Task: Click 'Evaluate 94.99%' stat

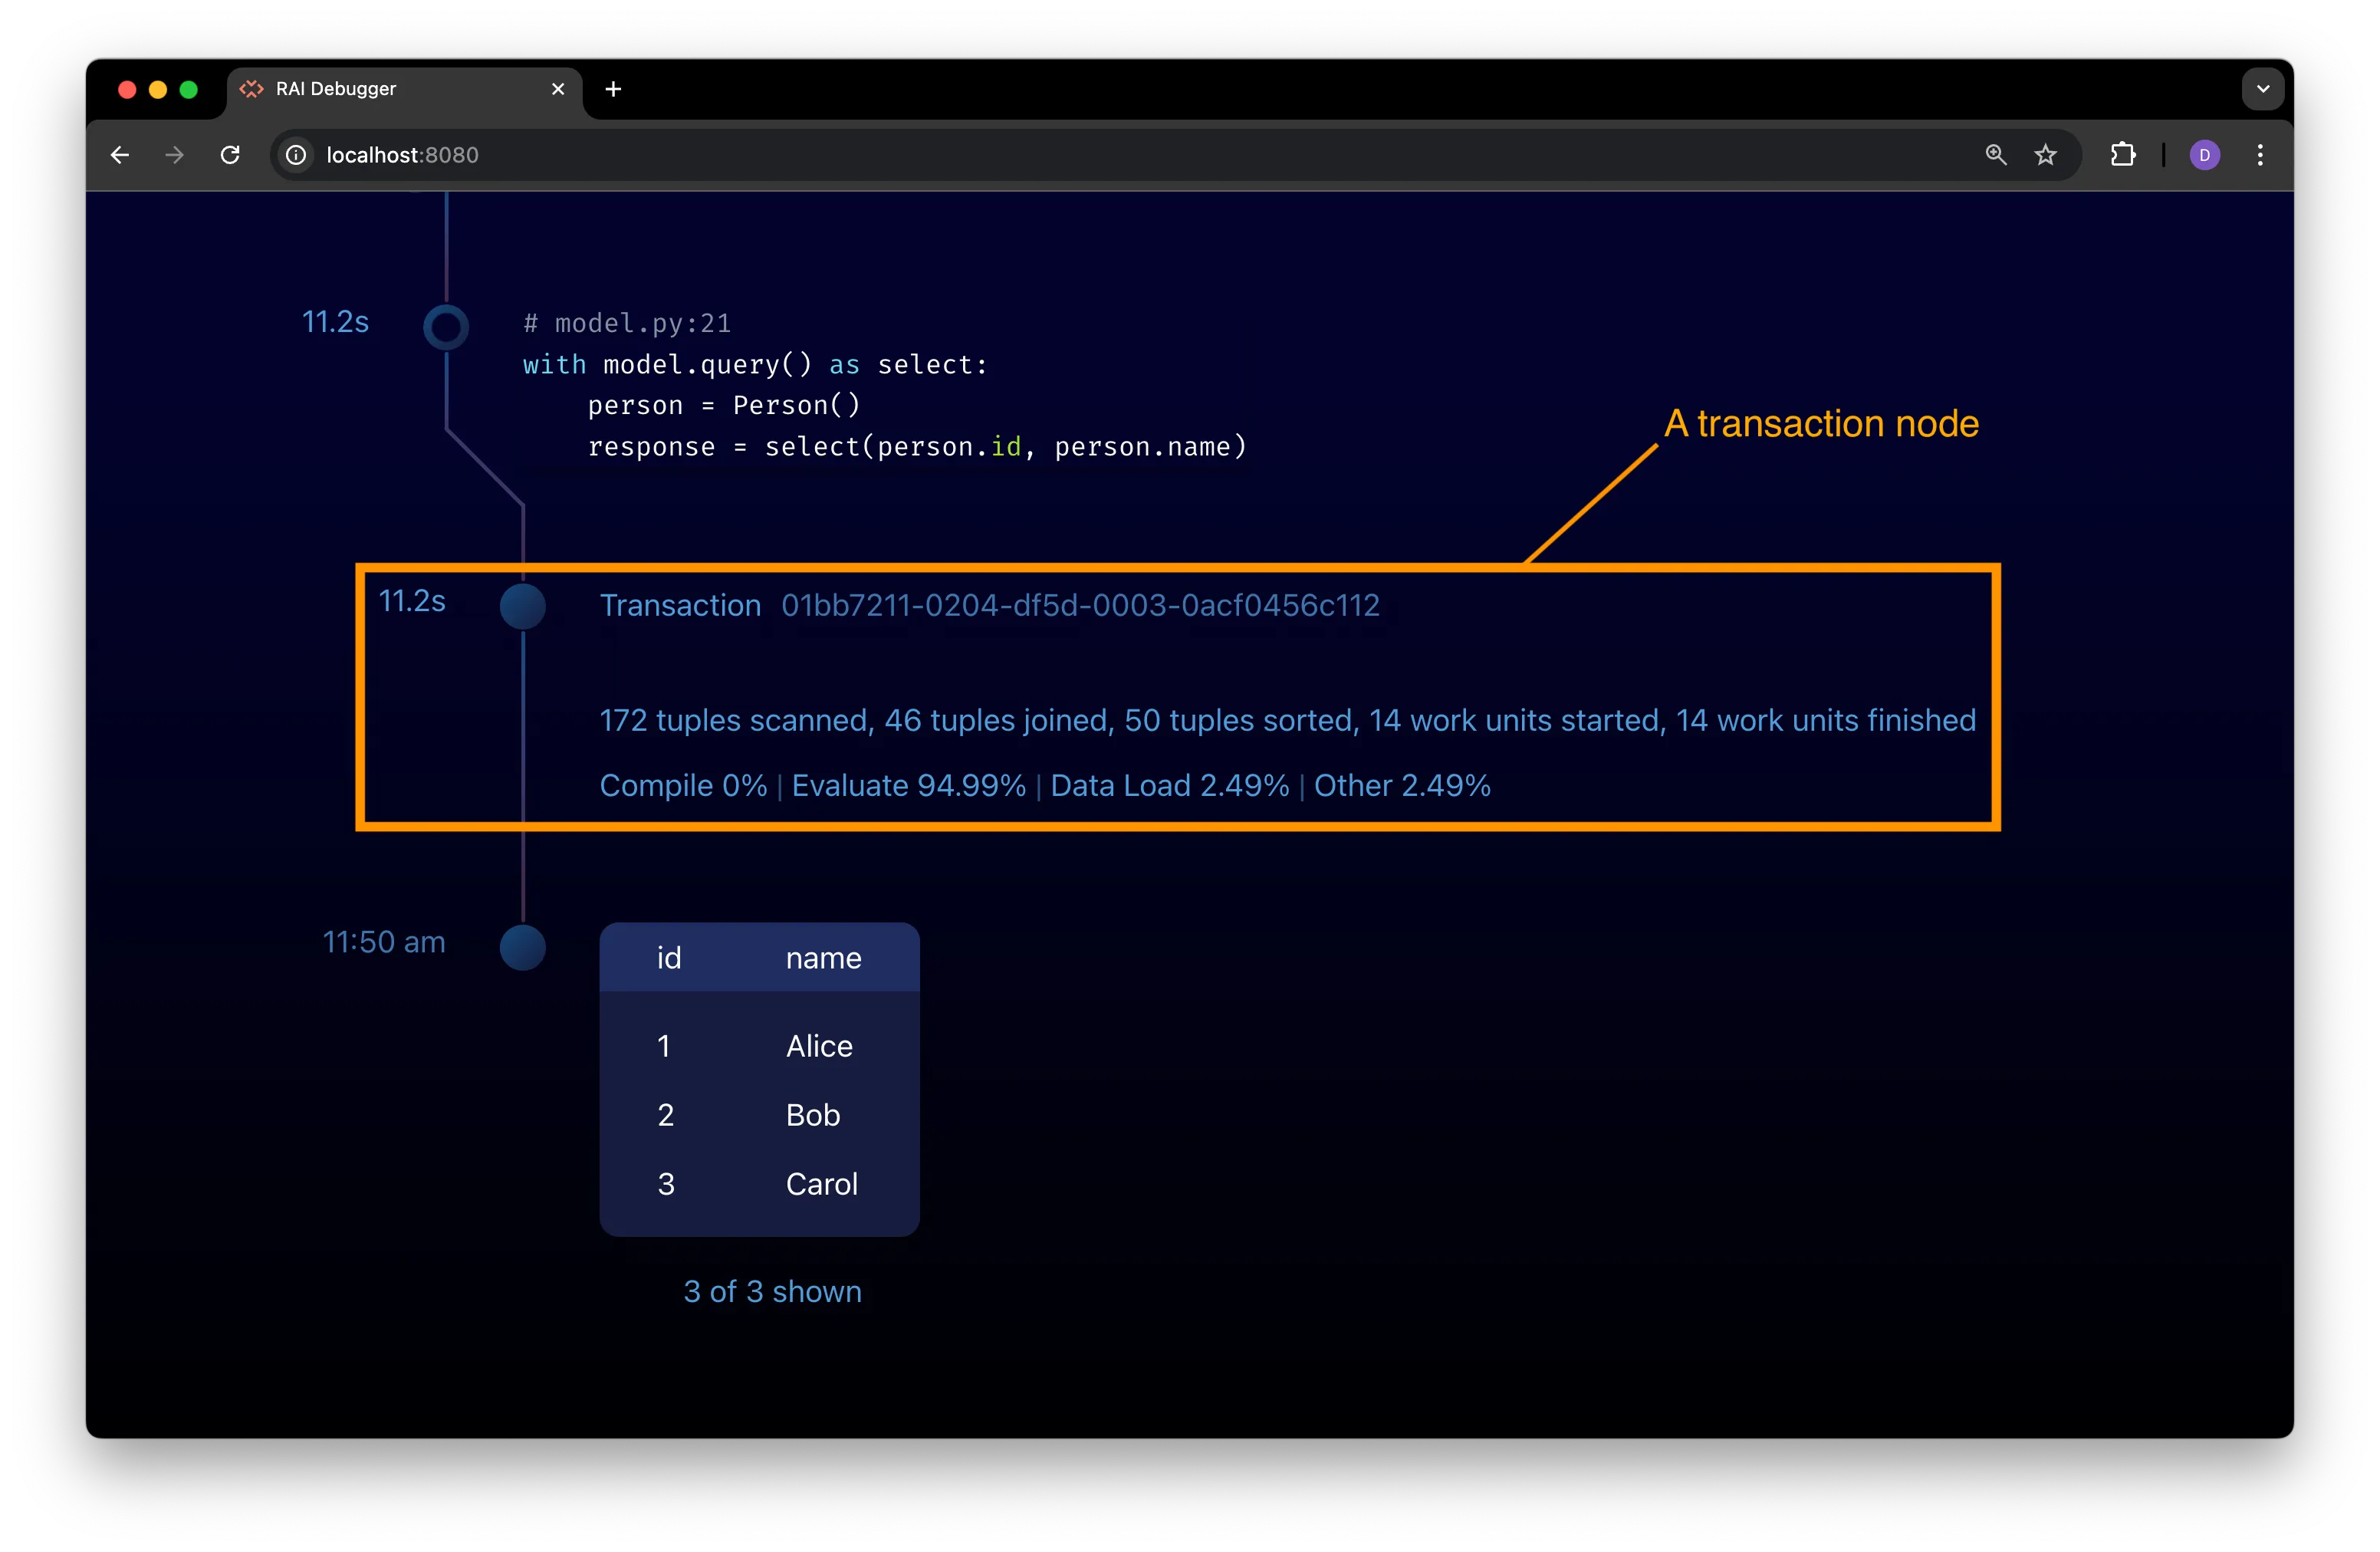Action: (x=908, y=785)
